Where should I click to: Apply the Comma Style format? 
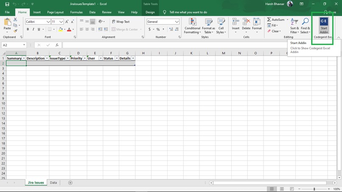point(163,29)
